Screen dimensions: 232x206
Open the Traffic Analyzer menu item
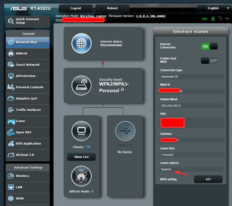click(27, 110)
